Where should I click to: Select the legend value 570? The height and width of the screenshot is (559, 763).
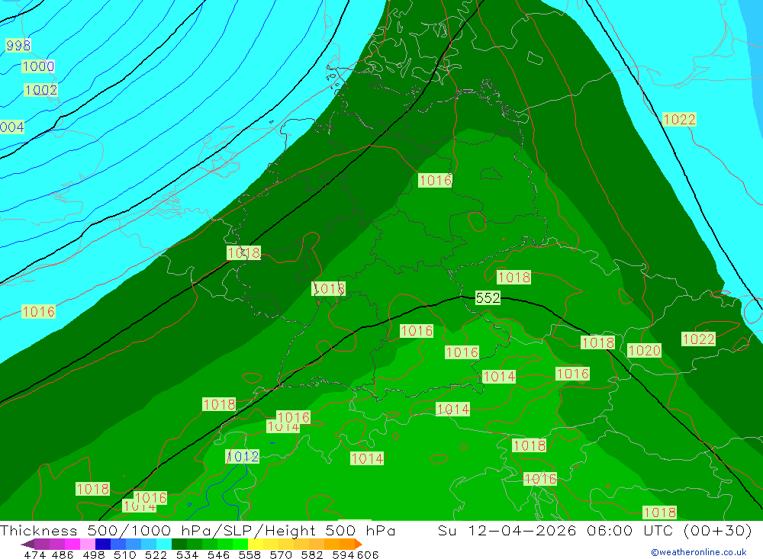[280, 554]
